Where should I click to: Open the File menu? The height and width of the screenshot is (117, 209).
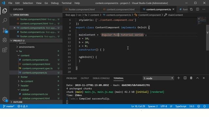[x=10, y=3]
